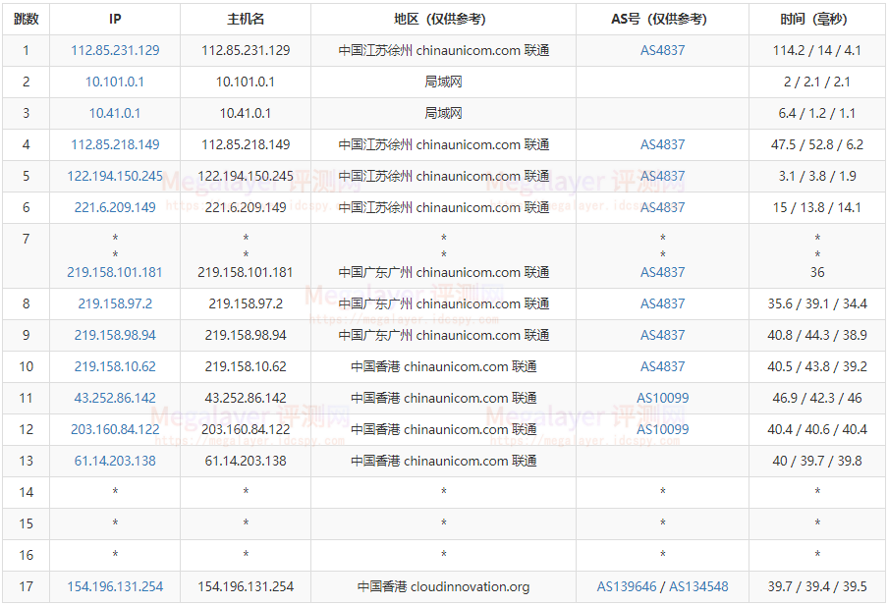Click time value 35.6 / 39.1 / 34.4

tap(817, 303)
